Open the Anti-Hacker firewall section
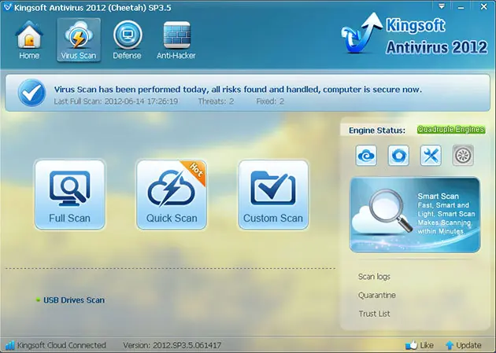The width and height of the screenshot is (496, 353). 176,41
